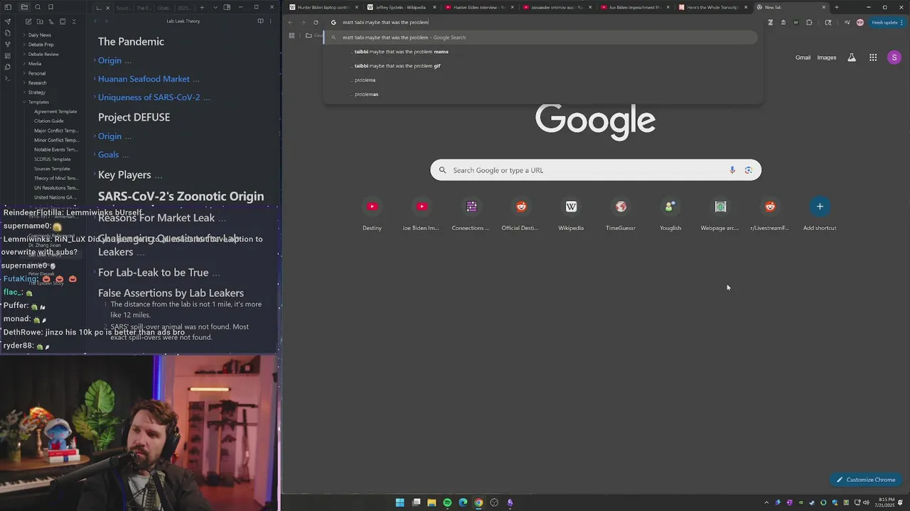Open the Gmail link

tap(803, 57)
